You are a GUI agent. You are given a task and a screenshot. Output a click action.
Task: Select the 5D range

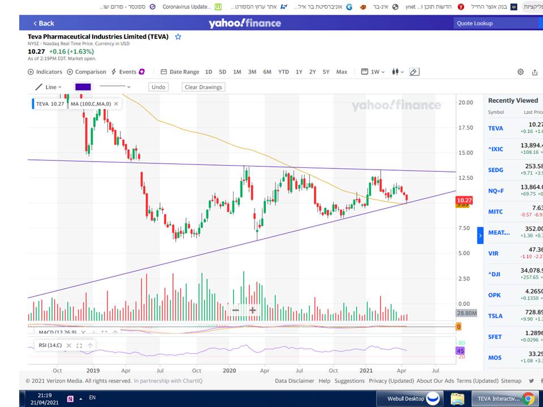point(223,72)
